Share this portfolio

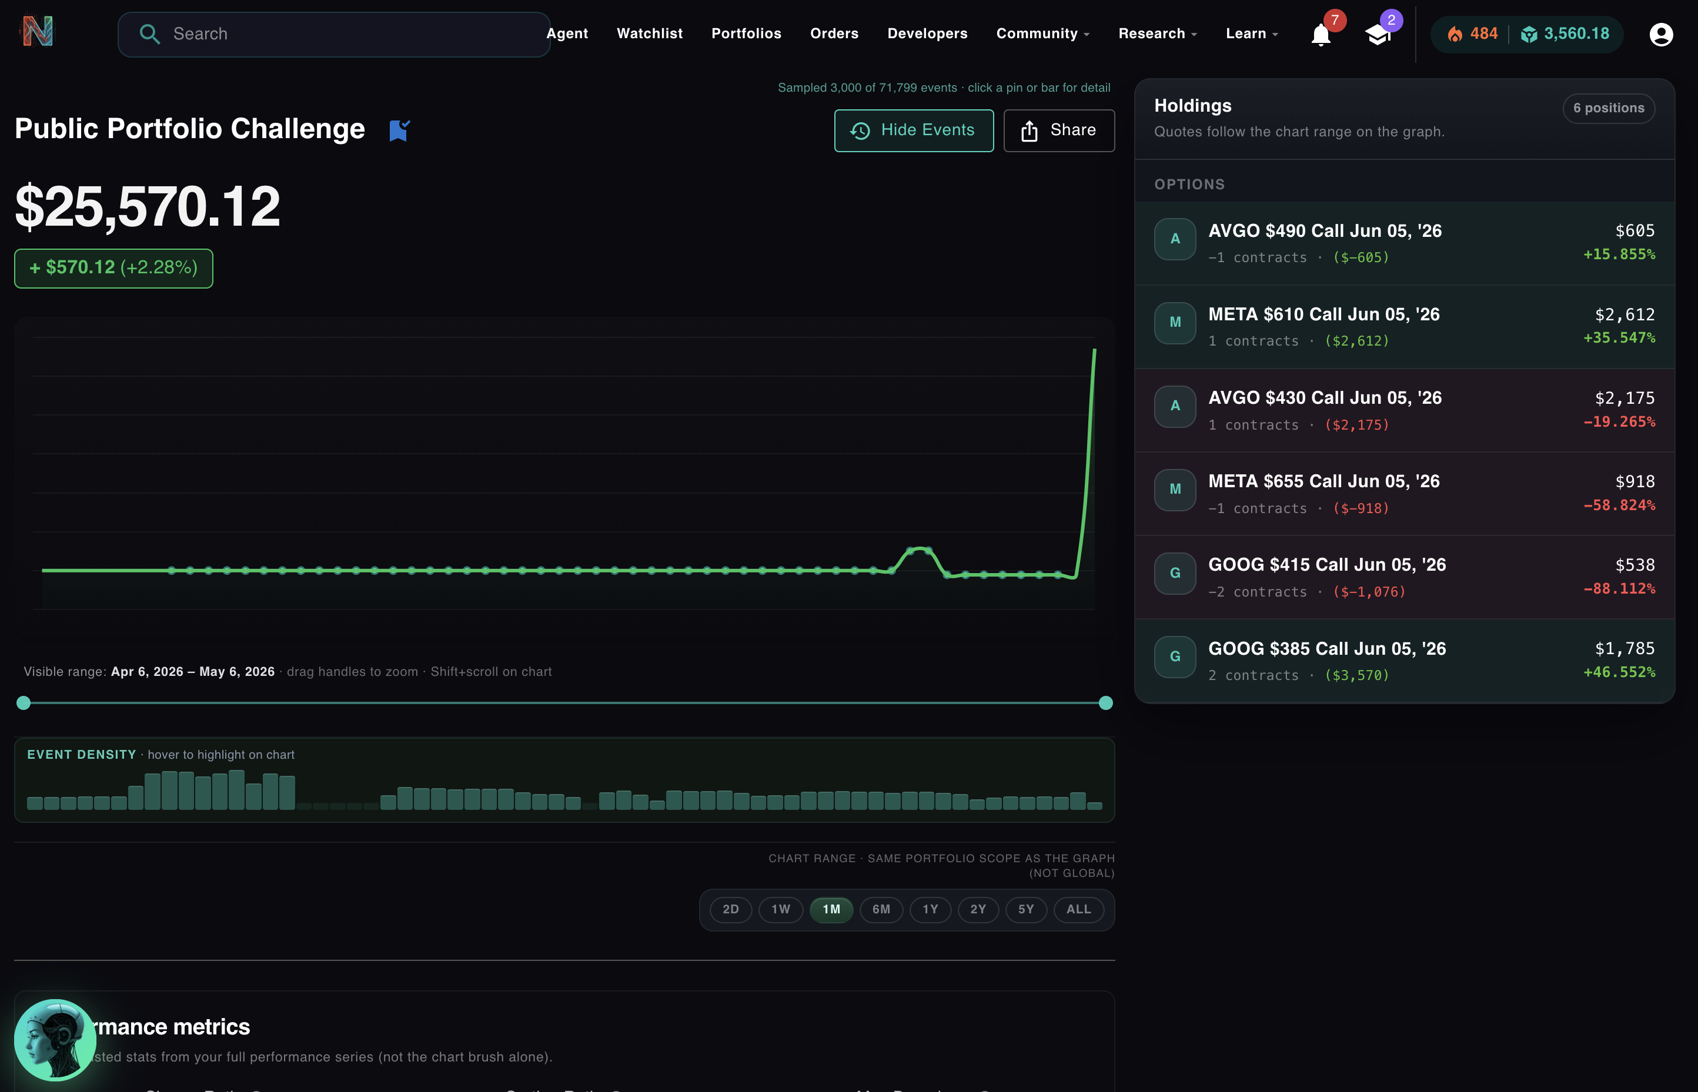(1059, 130)
